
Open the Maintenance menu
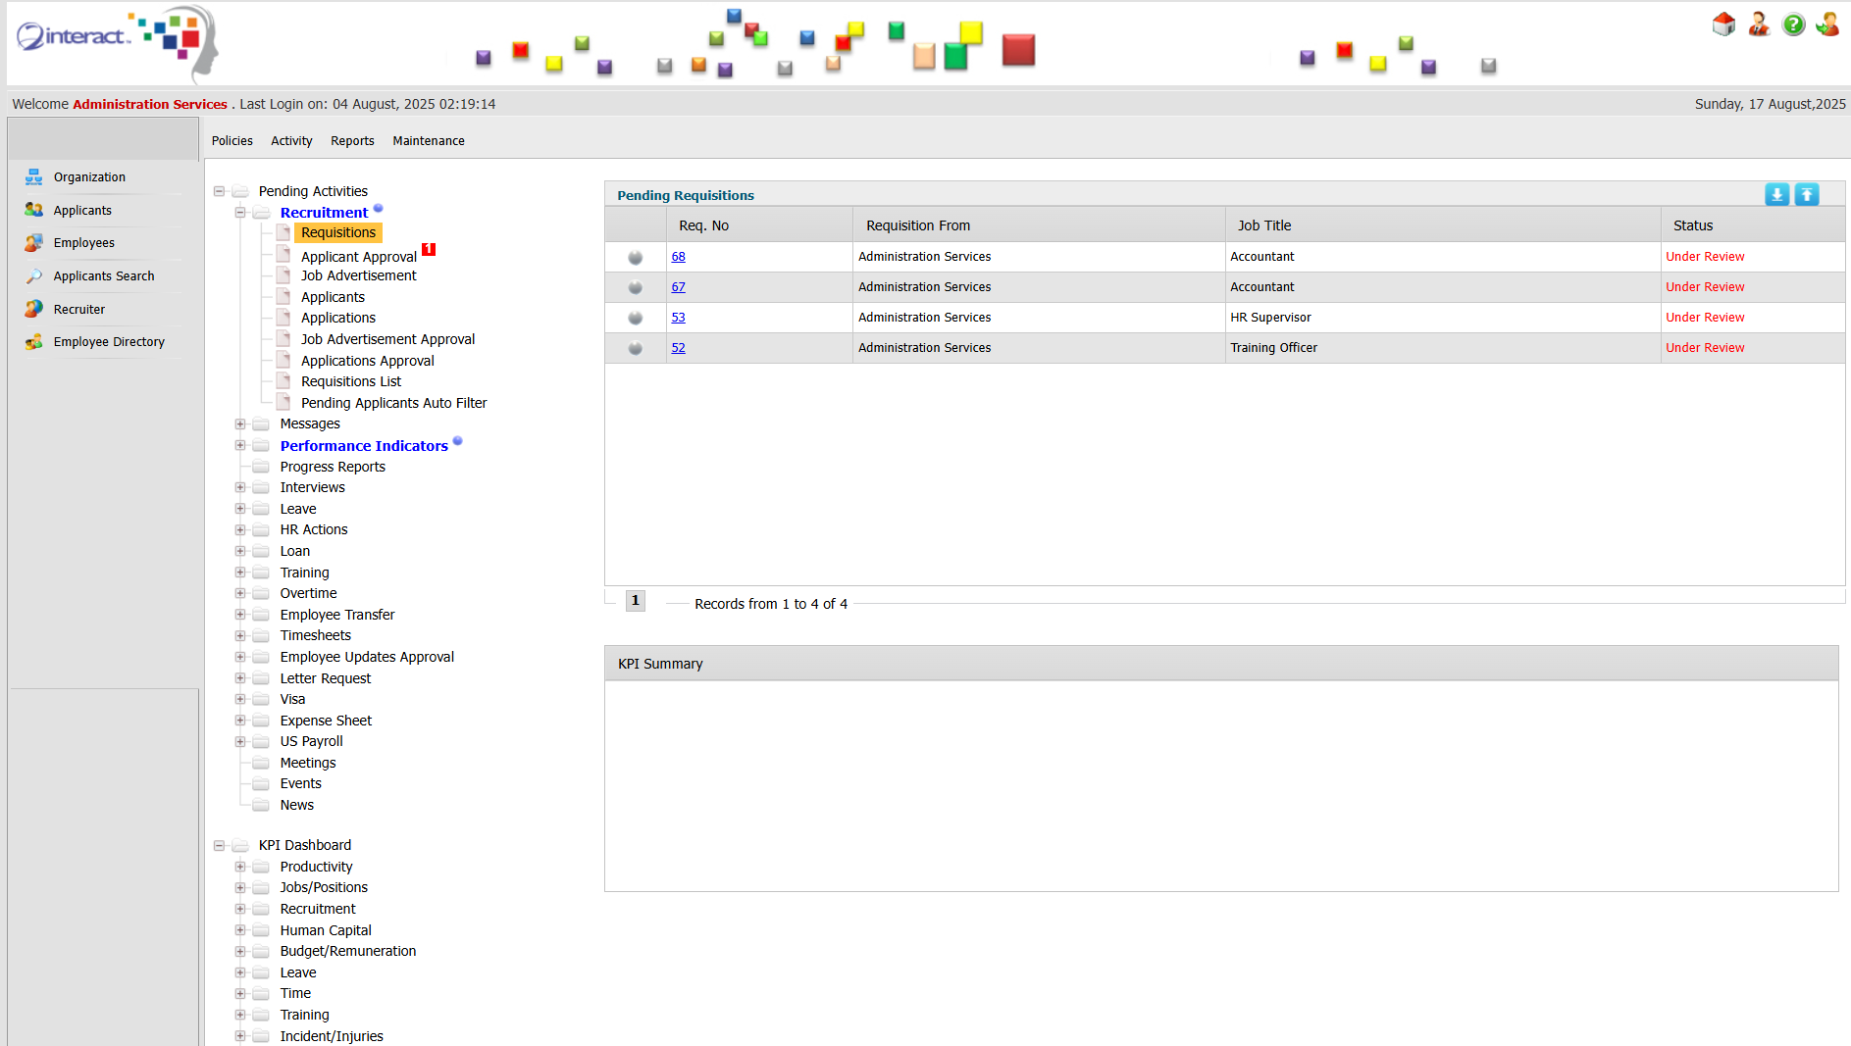[x=429, y=141]
